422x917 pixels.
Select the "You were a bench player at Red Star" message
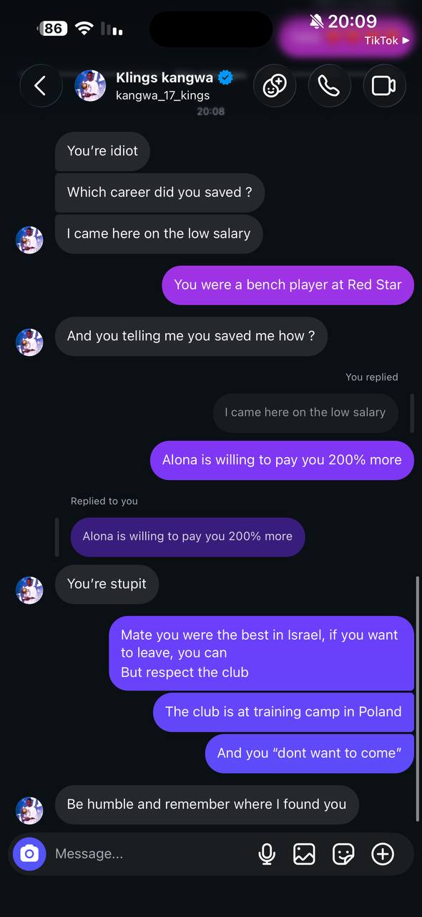click(x=288, y=284)
